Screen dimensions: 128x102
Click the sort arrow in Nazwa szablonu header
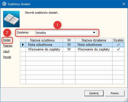(x=61, y=40)
